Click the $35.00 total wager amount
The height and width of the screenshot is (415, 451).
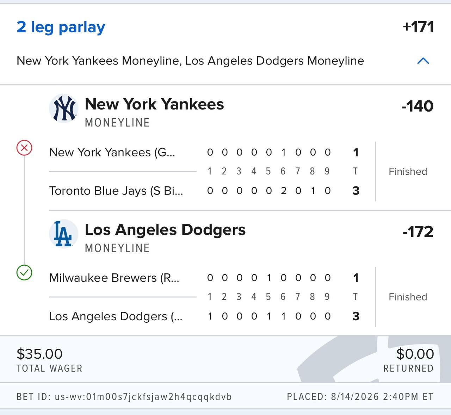coord(39,354)
